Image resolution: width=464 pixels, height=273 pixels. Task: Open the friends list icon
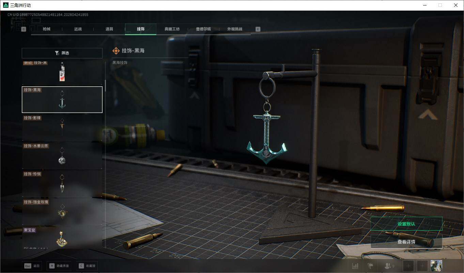(389, 266)
